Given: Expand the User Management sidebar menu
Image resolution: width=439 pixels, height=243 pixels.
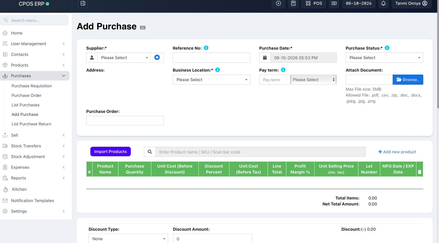Looking at the screenshot, I should pyautogui.click(x=35, y=44).
